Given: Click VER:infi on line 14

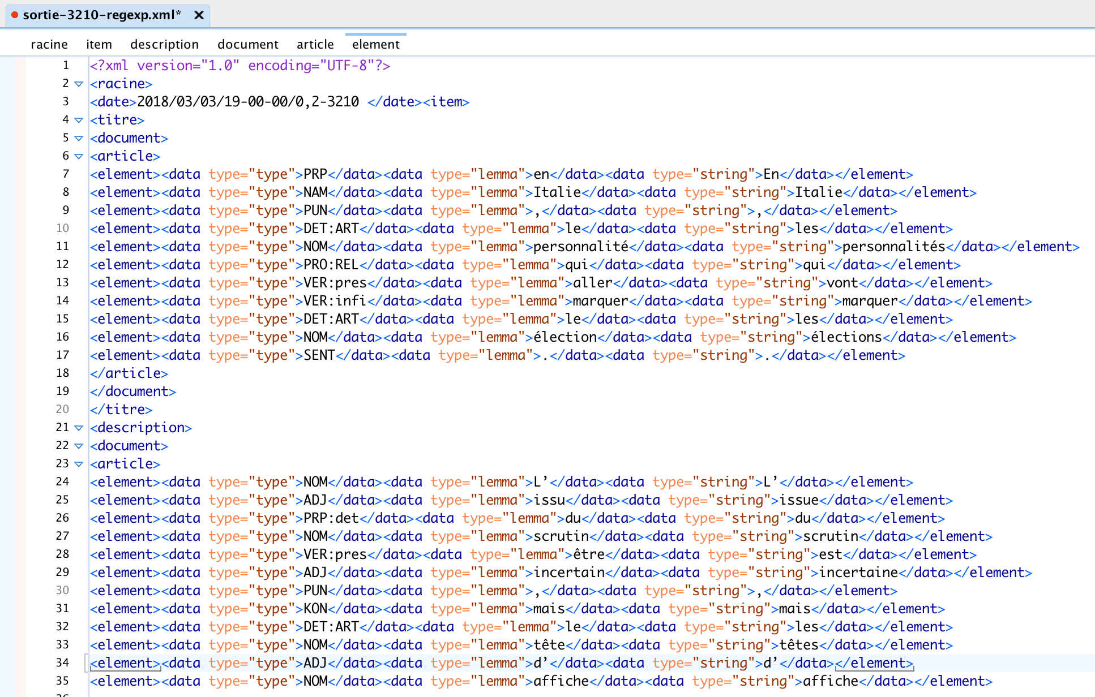Looking at the screenshot, I should (335, 301).
